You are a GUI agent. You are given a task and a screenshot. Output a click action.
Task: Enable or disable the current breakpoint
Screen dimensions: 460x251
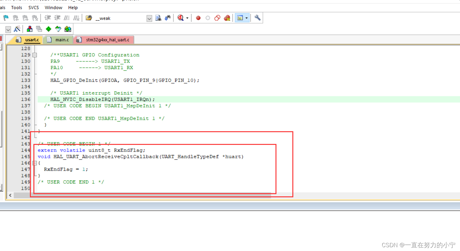point(208,18)
